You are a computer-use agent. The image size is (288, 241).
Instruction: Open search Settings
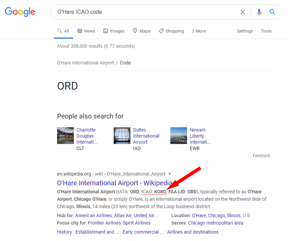tap(245, 31)
